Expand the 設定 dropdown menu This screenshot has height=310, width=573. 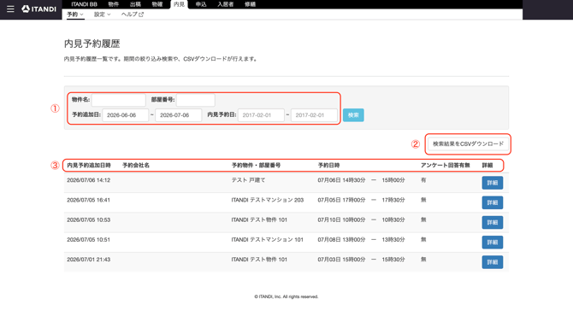tap(103, 15)
